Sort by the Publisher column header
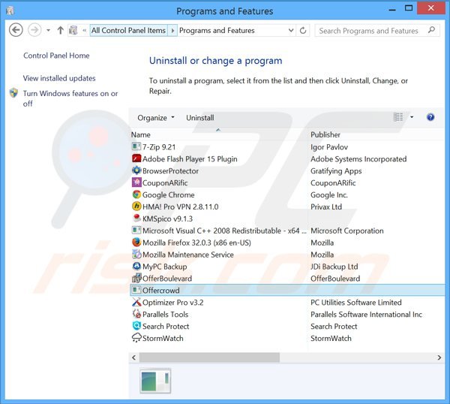The height and width of the screenshot is (404, 450). click(325, 134)
